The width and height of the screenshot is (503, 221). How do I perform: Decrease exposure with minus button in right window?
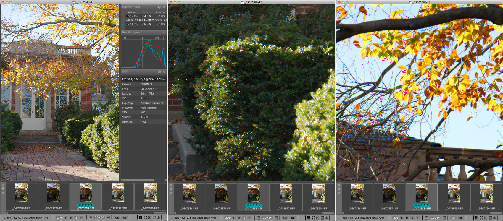coord(426,218)
